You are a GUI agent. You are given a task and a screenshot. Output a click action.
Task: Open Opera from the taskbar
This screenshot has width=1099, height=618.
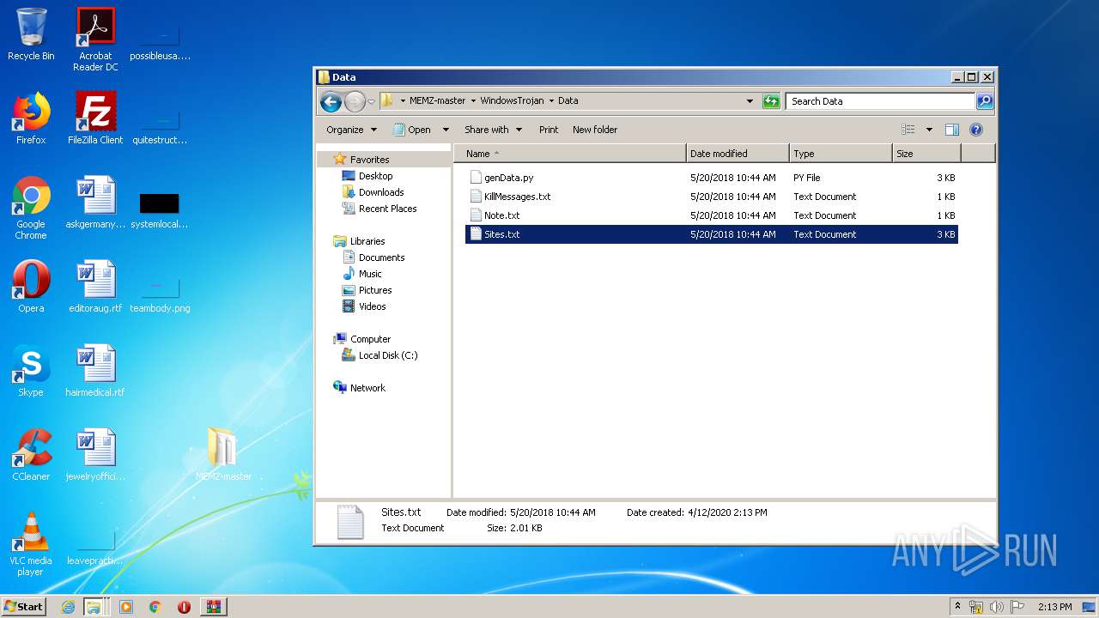click(x=184, y=607)
